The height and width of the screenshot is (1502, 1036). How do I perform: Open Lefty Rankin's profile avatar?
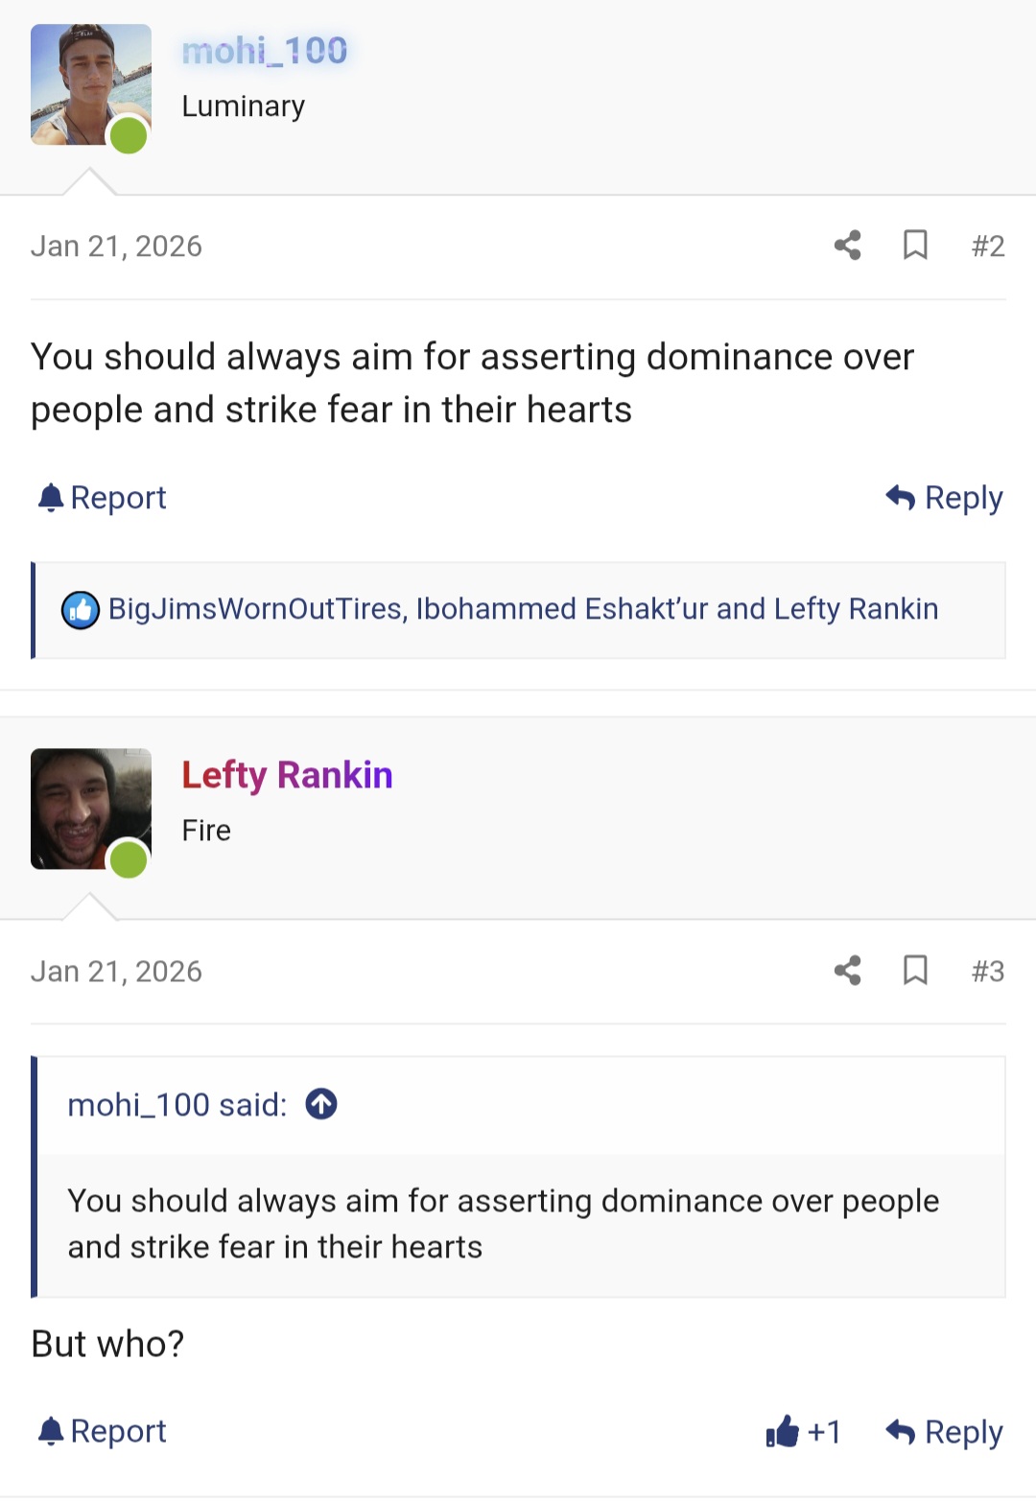click(90, 810)
